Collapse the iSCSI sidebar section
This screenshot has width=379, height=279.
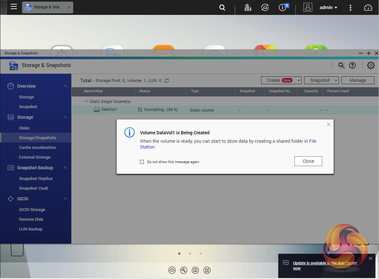point(65,199)
